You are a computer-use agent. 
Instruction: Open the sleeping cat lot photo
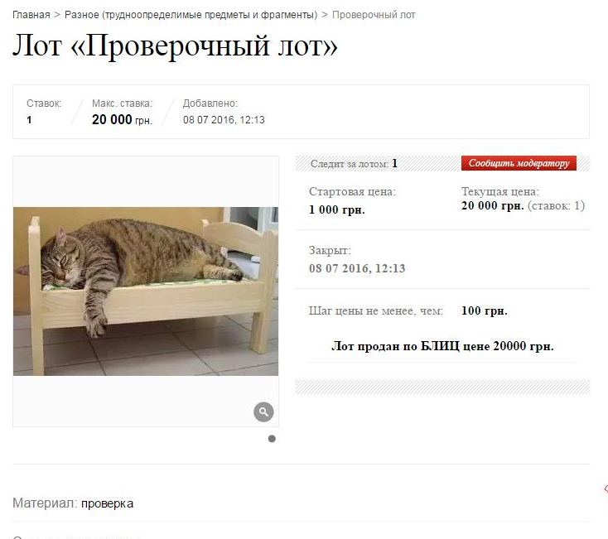click(146, 291)
